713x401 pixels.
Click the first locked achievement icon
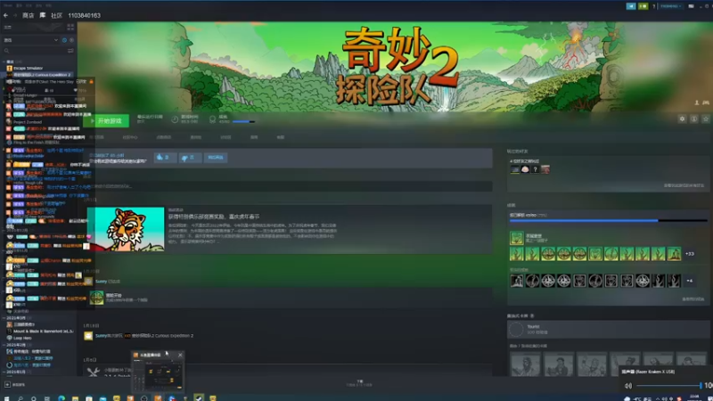point(517,281)
